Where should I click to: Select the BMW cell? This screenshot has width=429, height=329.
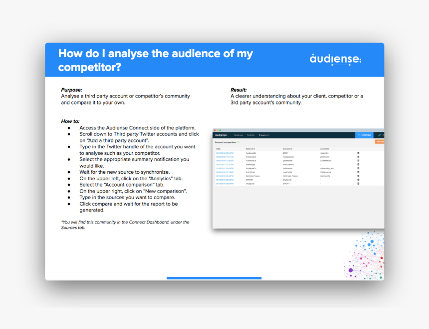pyautogui.click(x=285, y=153)
